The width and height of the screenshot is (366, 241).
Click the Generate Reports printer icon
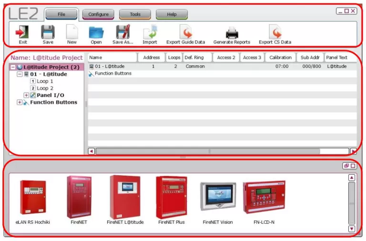point(232,34)
